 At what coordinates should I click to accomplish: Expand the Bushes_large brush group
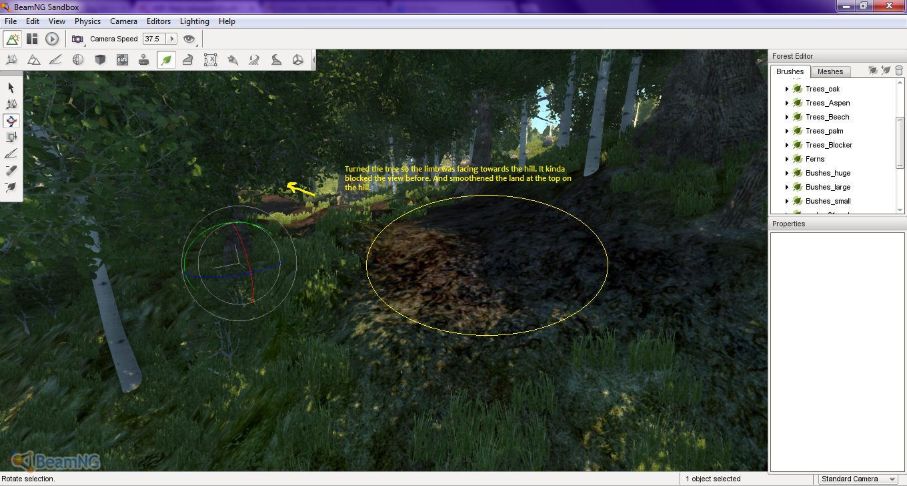pyautogui.click(x=787, y=187)
